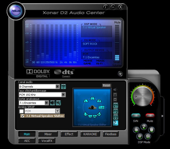Open the FlexBass tab

(111, 134)
